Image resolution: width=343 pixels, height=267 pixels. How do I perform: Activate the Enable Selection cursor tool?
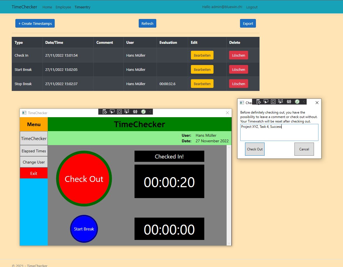(112, 112)
